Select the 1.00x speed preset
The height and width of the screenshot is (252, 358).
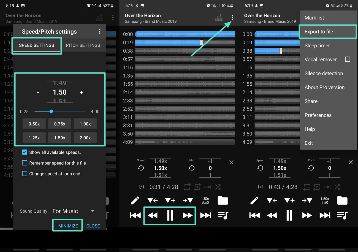click(85, 124)
